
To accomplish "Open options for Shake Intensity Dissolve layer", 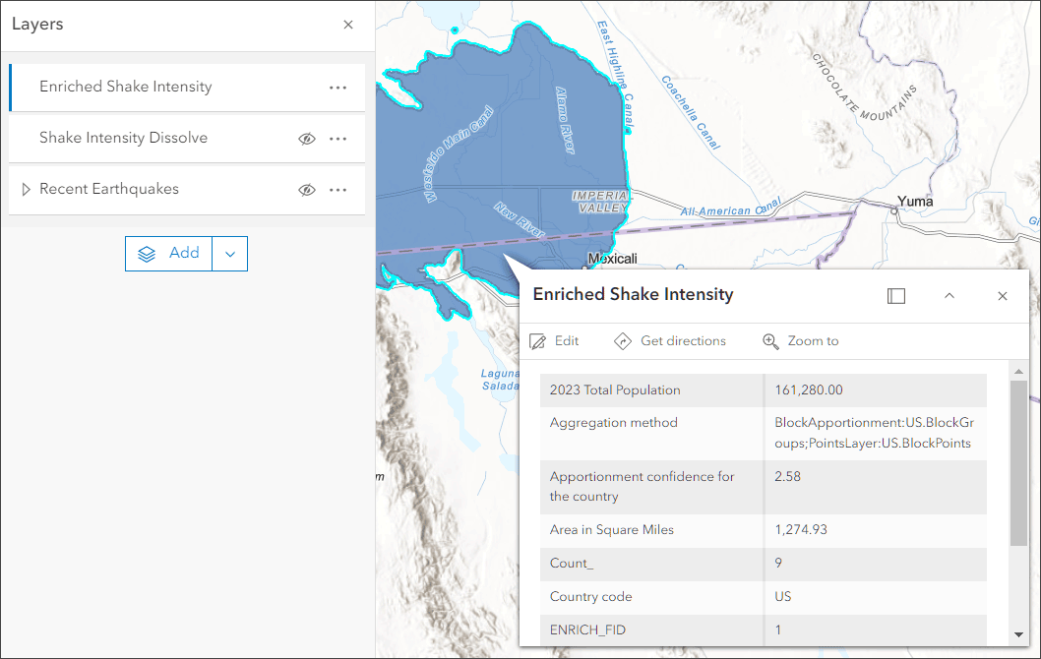I will (x=338, y=139).
